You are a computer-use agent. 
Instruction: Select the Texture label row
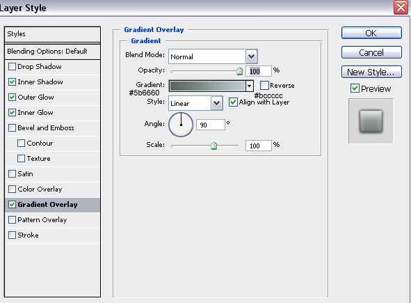point(52,159)
